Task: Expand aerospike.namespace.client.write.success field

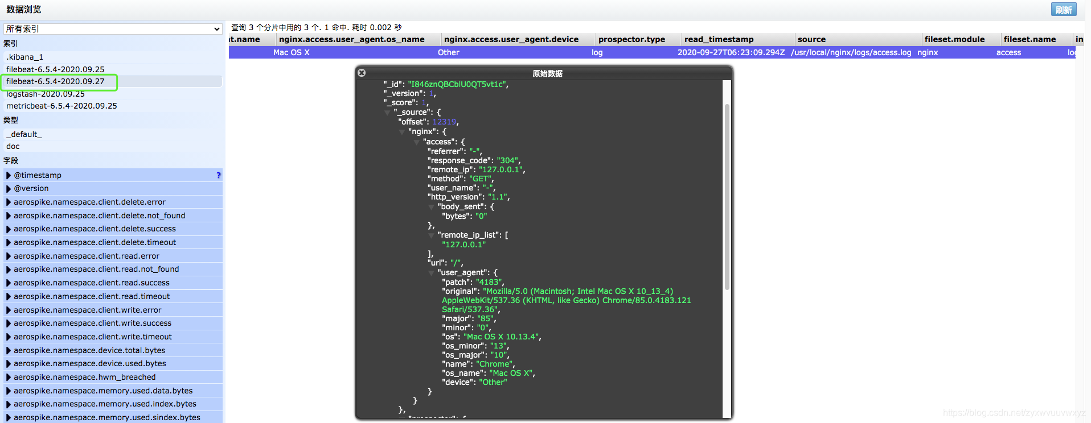Action: pos(9,323)
